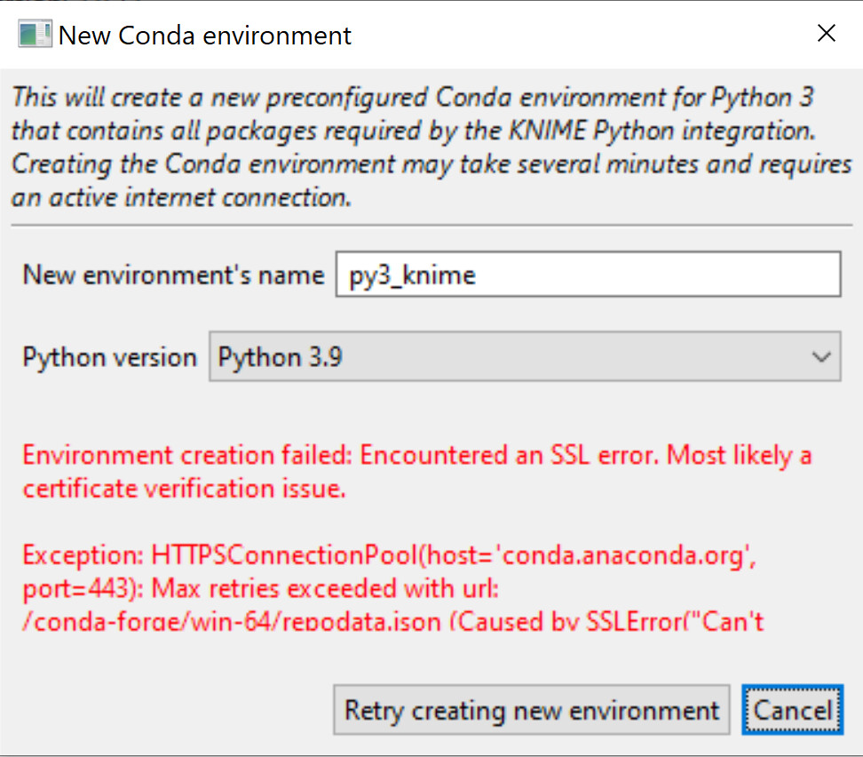863x757 pixels.
Task: Click Retry creating new environment
Action: [531, 710]
